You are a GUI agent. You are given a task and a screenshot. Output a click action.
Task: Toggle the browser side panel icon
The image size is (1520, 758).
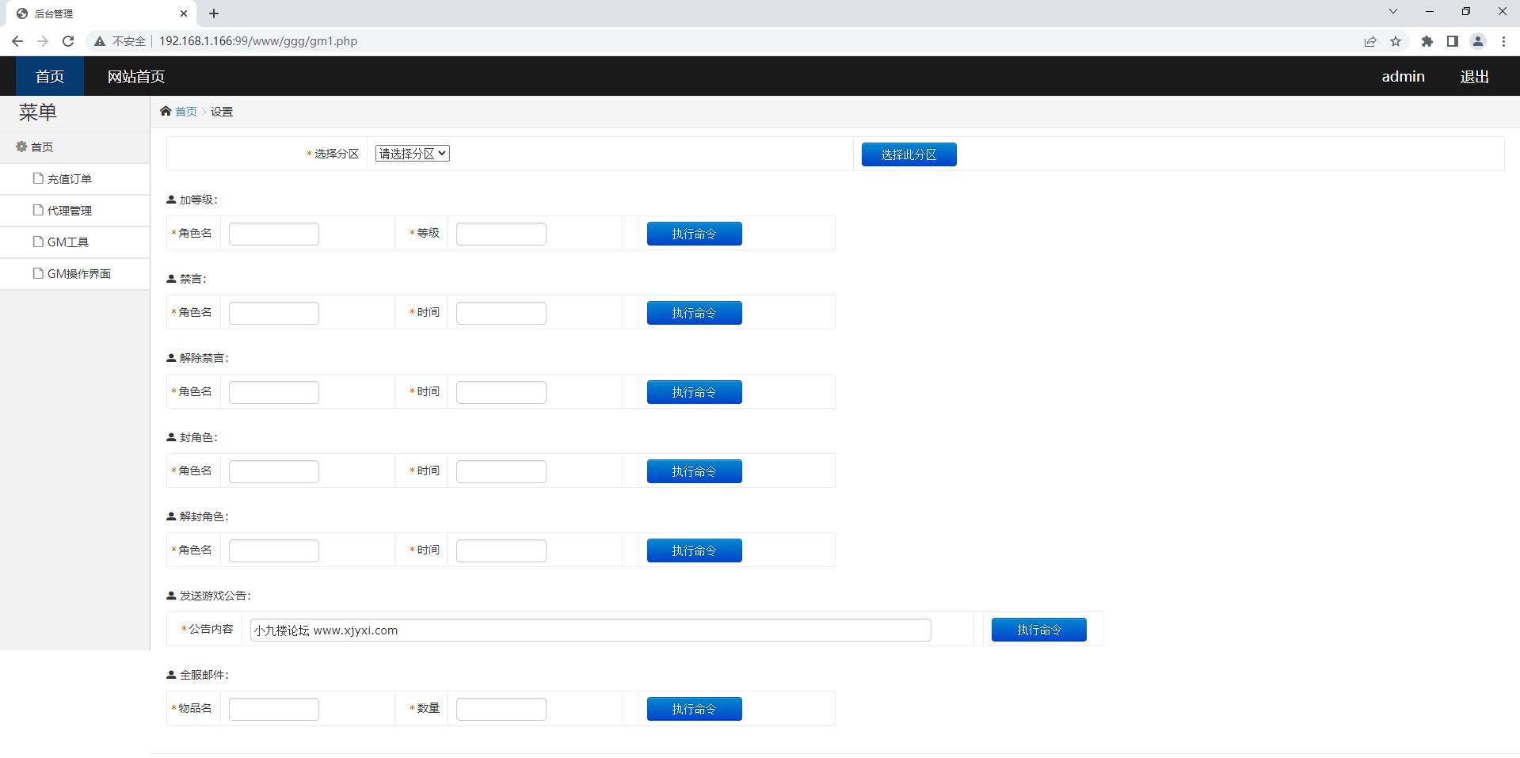coord(1452,41)
